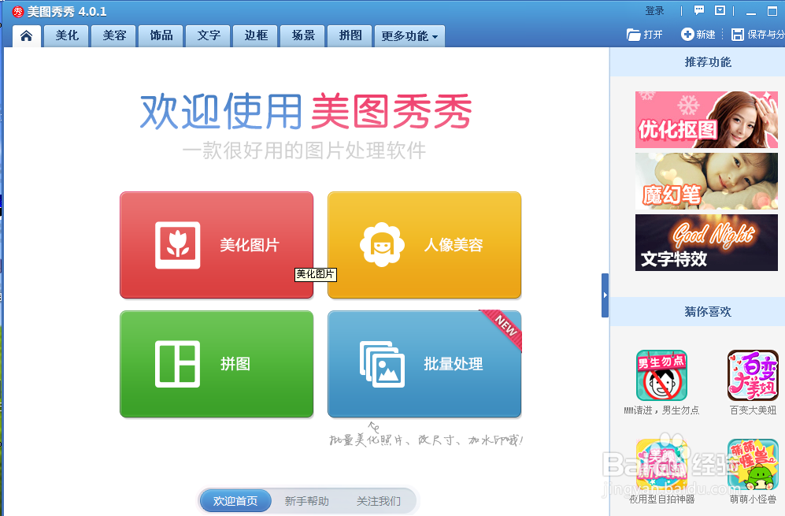This screenshot has height=516, width=785.
Task: Click the 夜用型自拍神器 label
Action: click(x=661, y=499)
